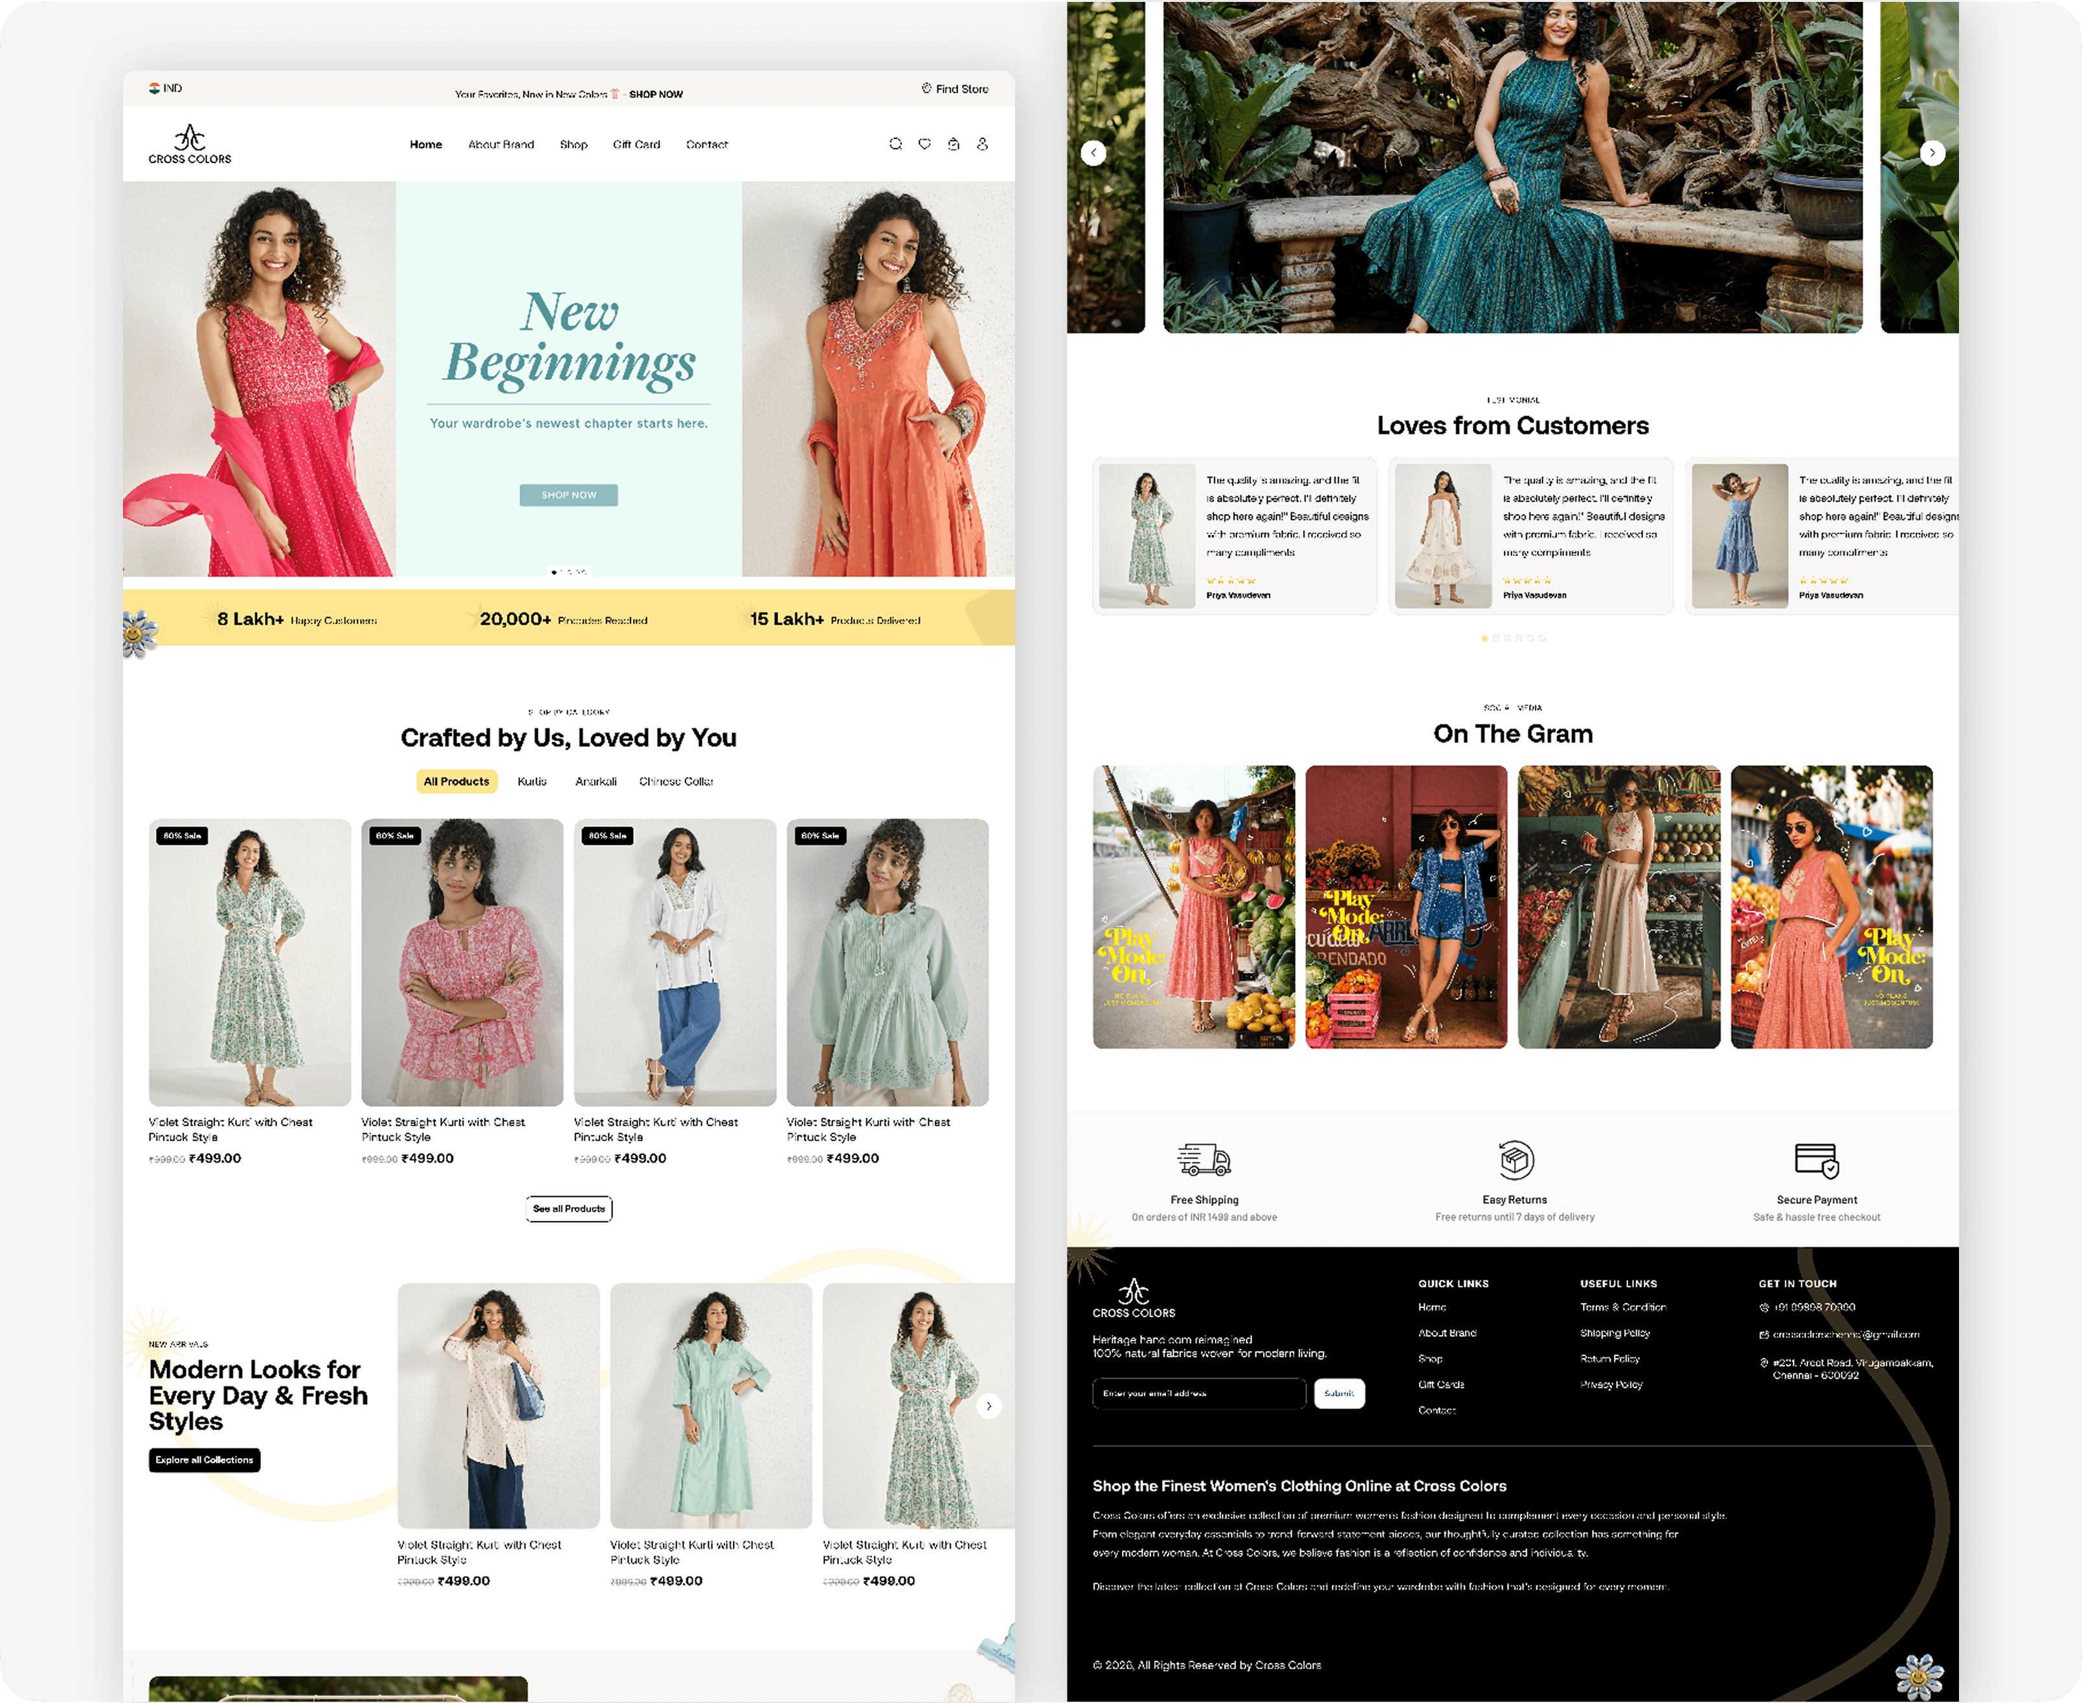Image resolution: width=2082 pixels, height=1703 pixels.
Task: Open the first Play Mode On Instagram thumbnail
Action: click(x=1194, y=906)
